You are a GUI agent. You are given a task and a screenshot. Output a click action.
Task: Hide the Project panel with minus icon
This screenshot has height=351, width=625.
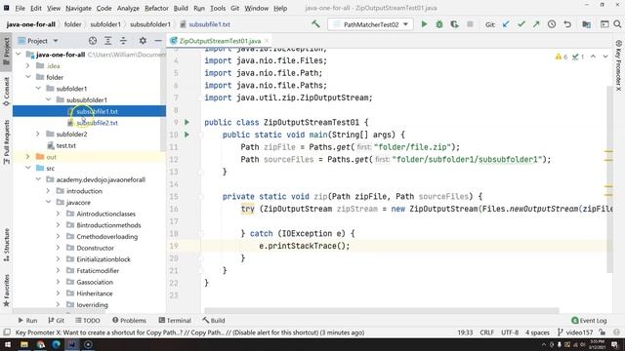(158, 41)
